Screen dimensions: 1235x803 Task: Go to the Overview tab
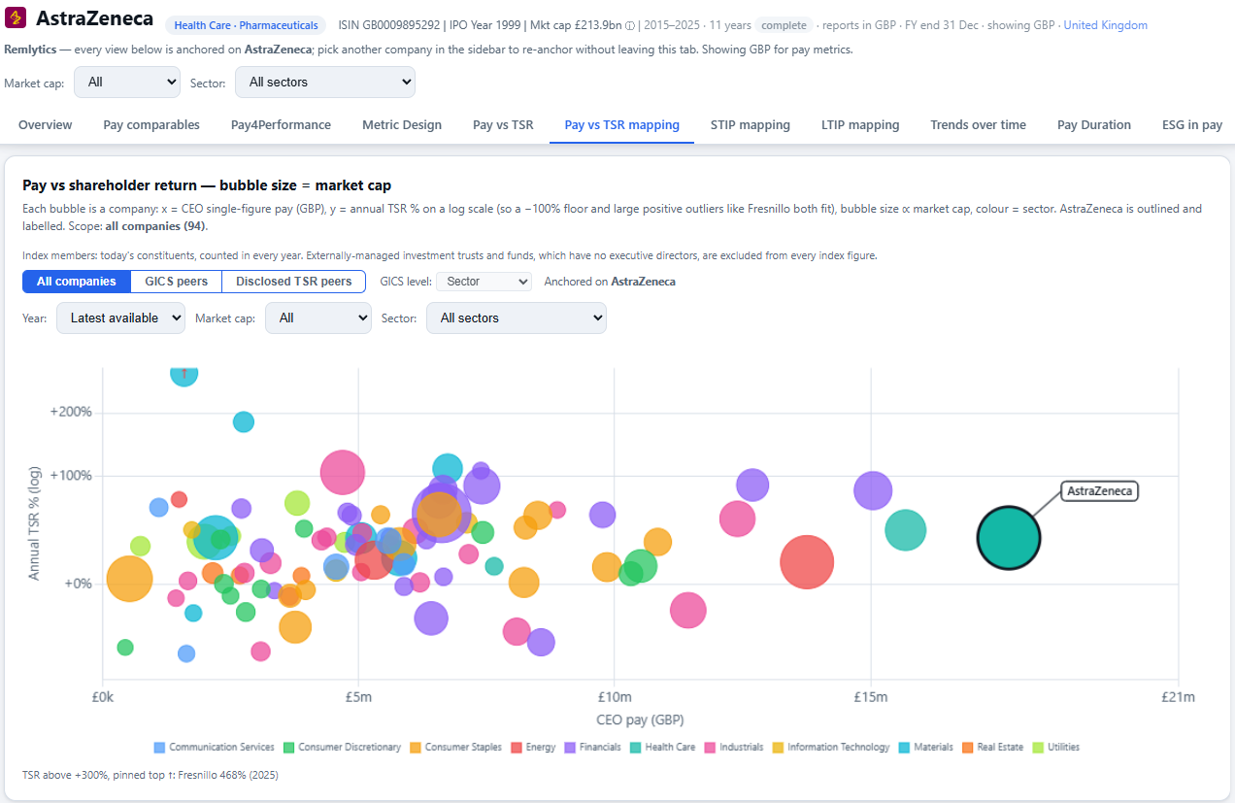(46, 124)
